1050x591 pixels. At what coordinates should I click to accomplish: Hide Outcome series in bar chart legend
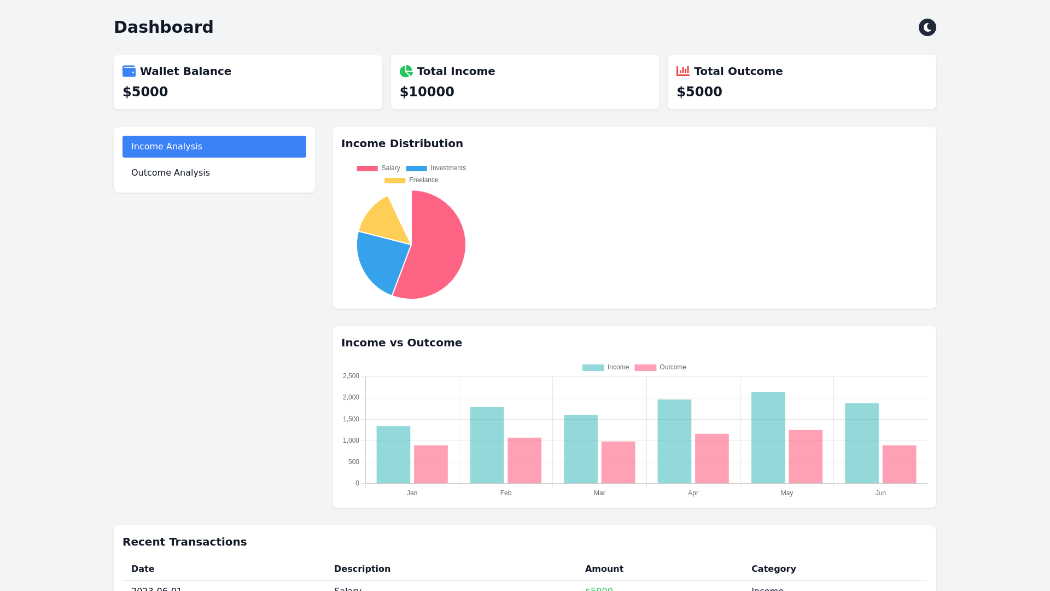tap(660, 368)
